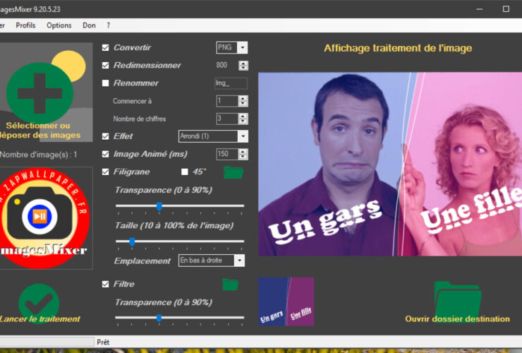
Task: Toggle the Image Animé (ms) checkbox
Action: [106, 154]
